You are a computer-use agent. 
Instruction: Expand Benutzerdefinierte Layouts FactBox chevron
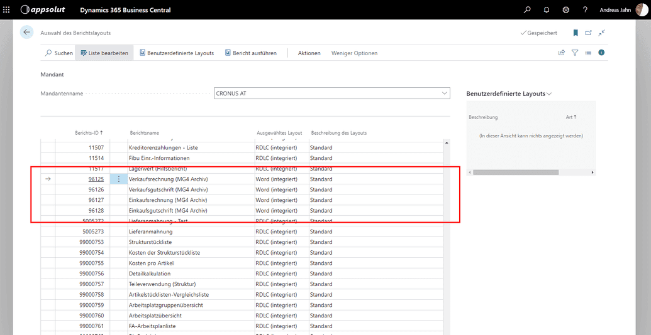549,94
